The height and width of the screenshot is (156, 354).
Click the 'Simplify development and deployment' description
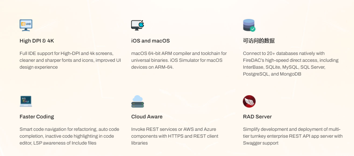coord(293,136)
